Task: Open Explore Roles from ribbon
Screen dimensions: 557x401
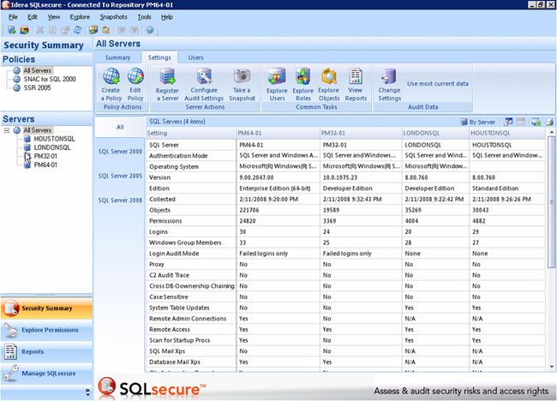Action: click(x=303, y=85)
